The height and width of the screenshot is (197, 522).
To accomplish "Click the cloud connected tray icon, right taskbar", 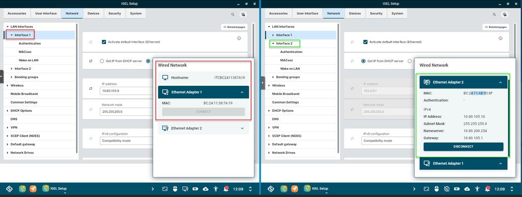I will point(467,189).
